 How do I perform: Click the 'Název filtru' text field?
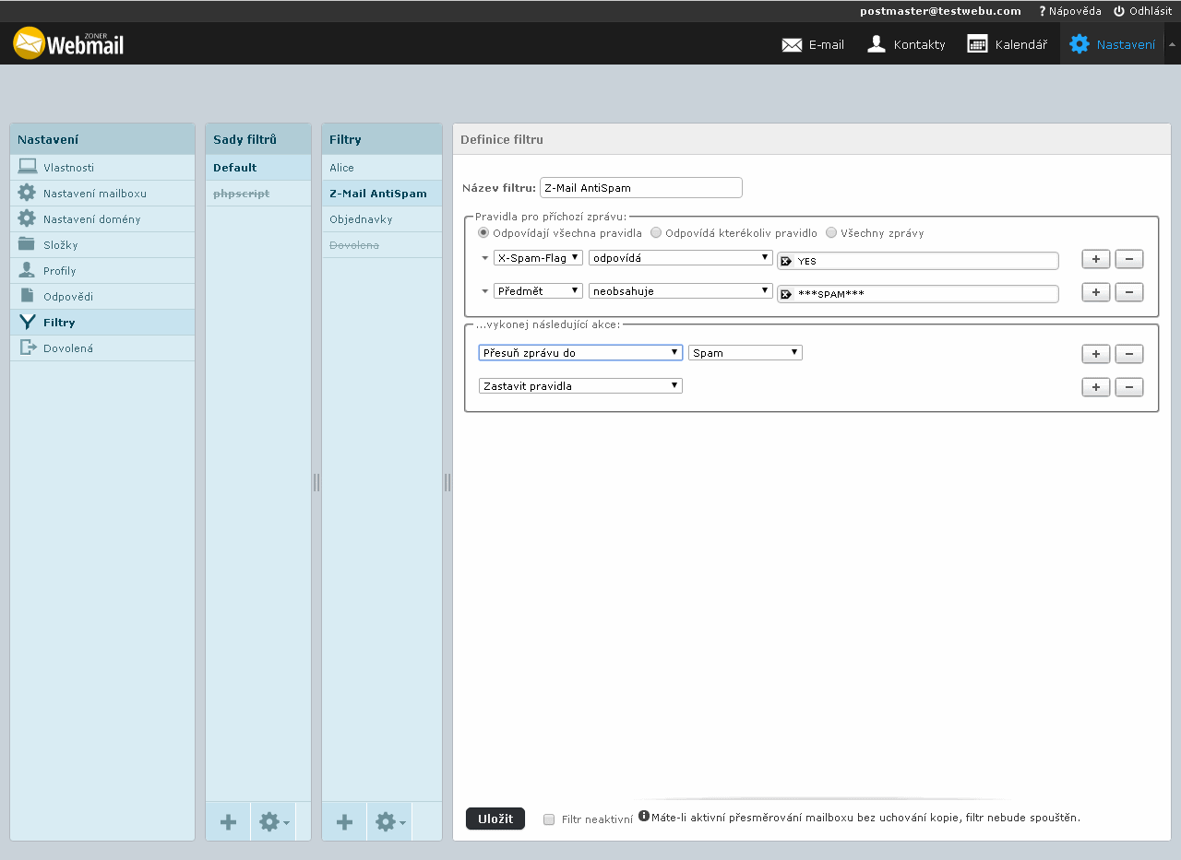(640, 188)
